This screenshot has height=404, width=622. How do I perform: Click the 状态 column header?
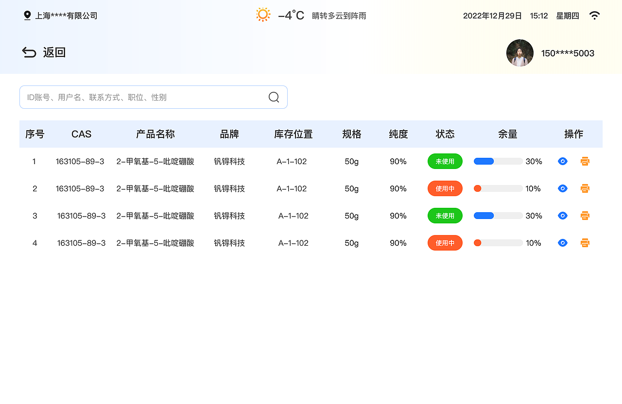(x=445, y=134)
